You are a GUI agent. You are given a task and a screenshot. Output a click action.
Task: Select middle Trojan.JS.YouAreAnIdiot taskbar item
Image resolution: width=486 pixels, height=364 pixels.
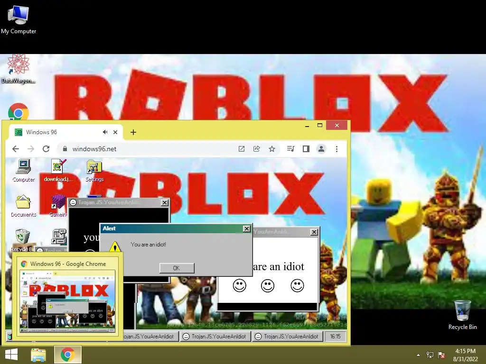(x=215, y=336)
